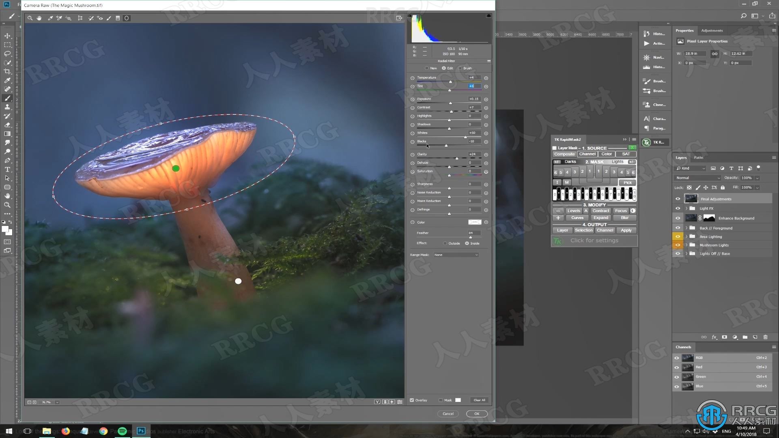
Task: Expand the Light FX layer group
Action: 686,208
